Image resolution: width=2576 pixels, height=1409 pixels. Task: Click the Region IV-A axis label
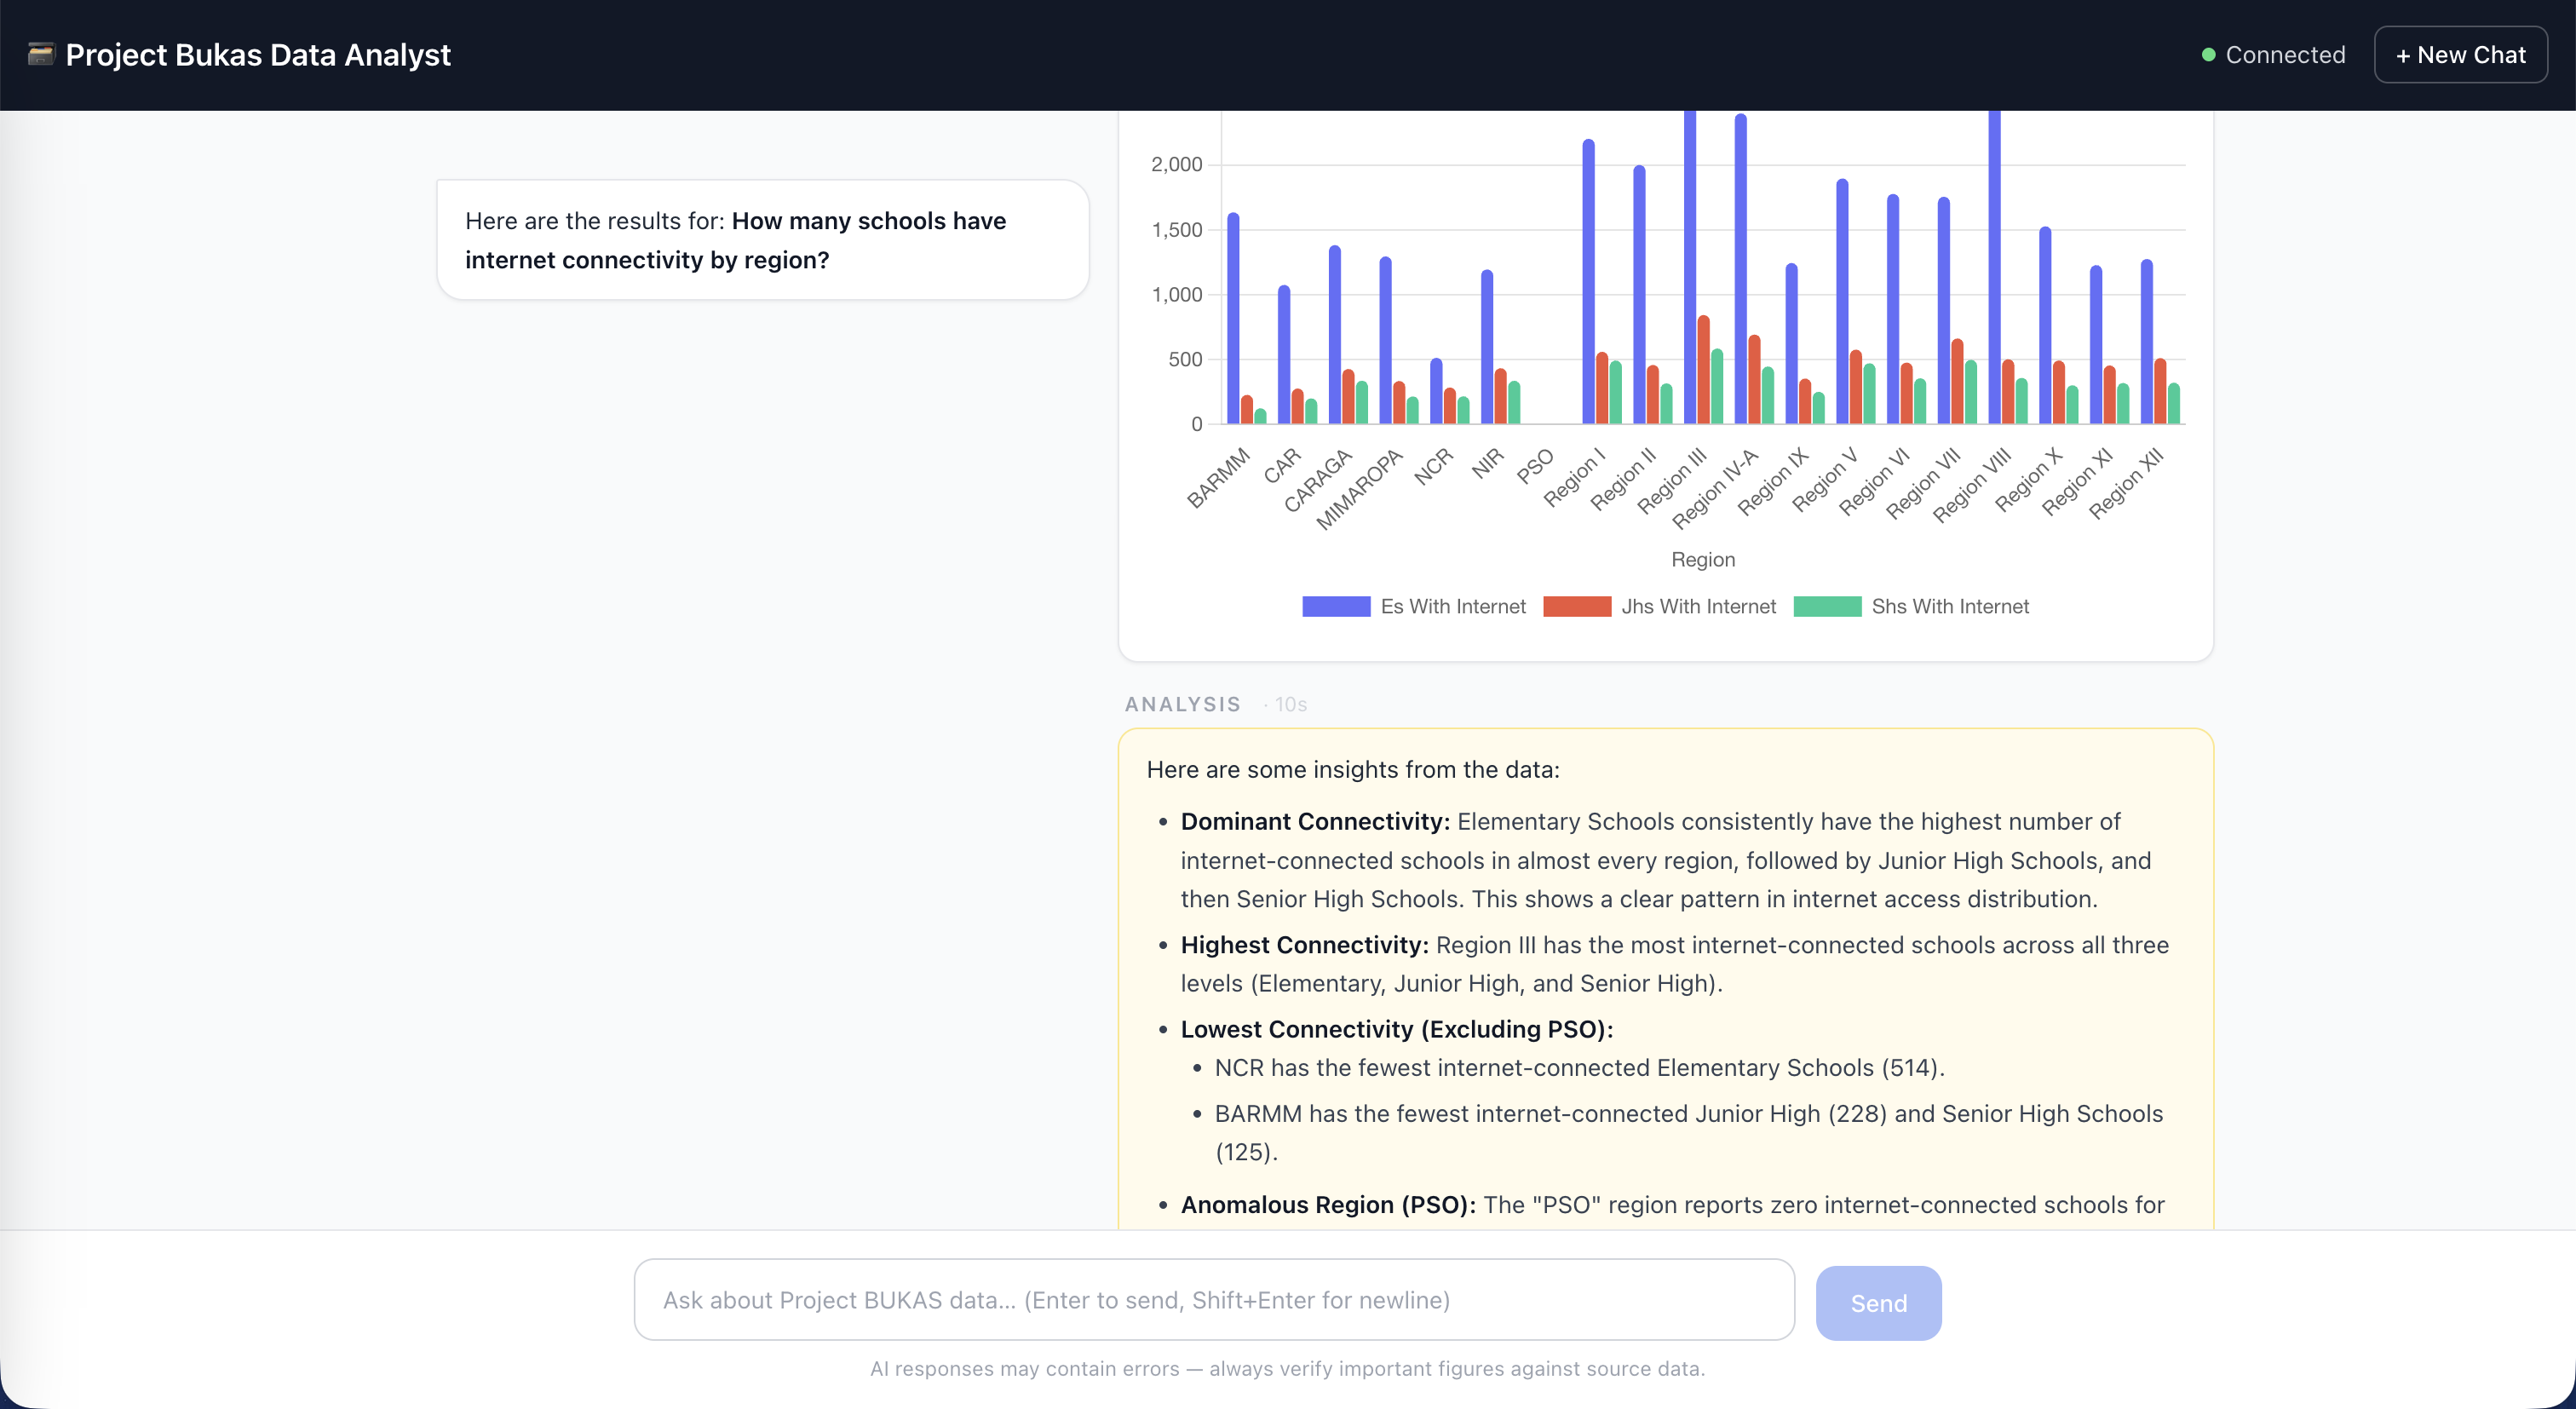[1714, 488]
